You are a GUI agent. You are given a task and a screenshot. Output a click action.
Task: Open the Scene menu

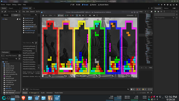[x=3, y=5]
